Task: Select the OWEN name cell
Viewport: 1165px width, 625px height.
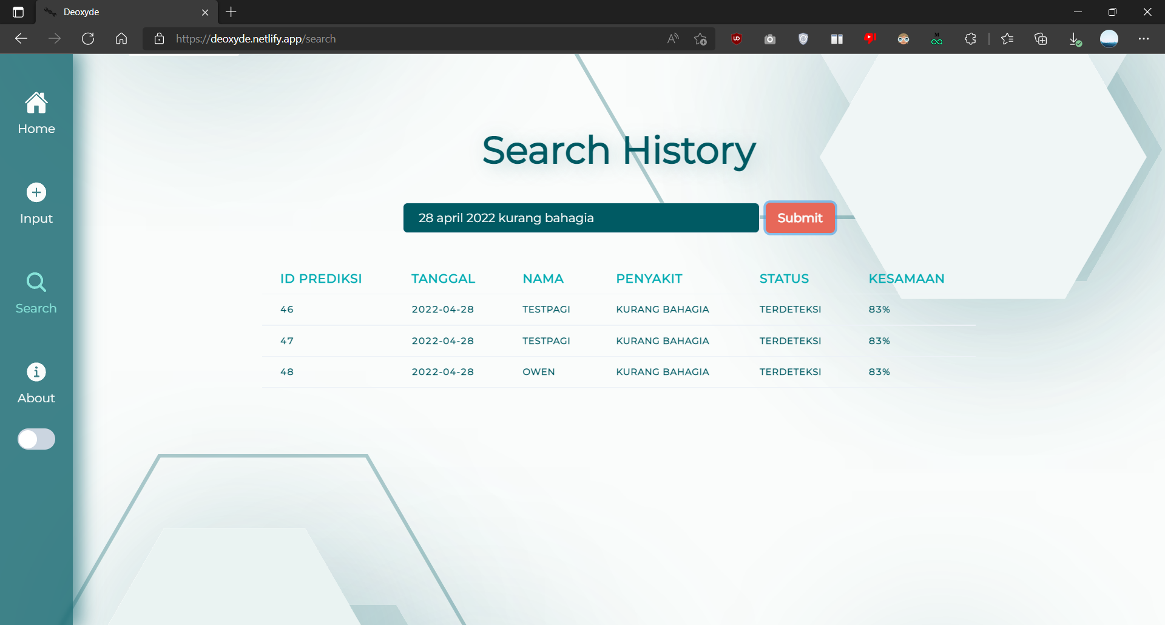Action: coord(539,372)
